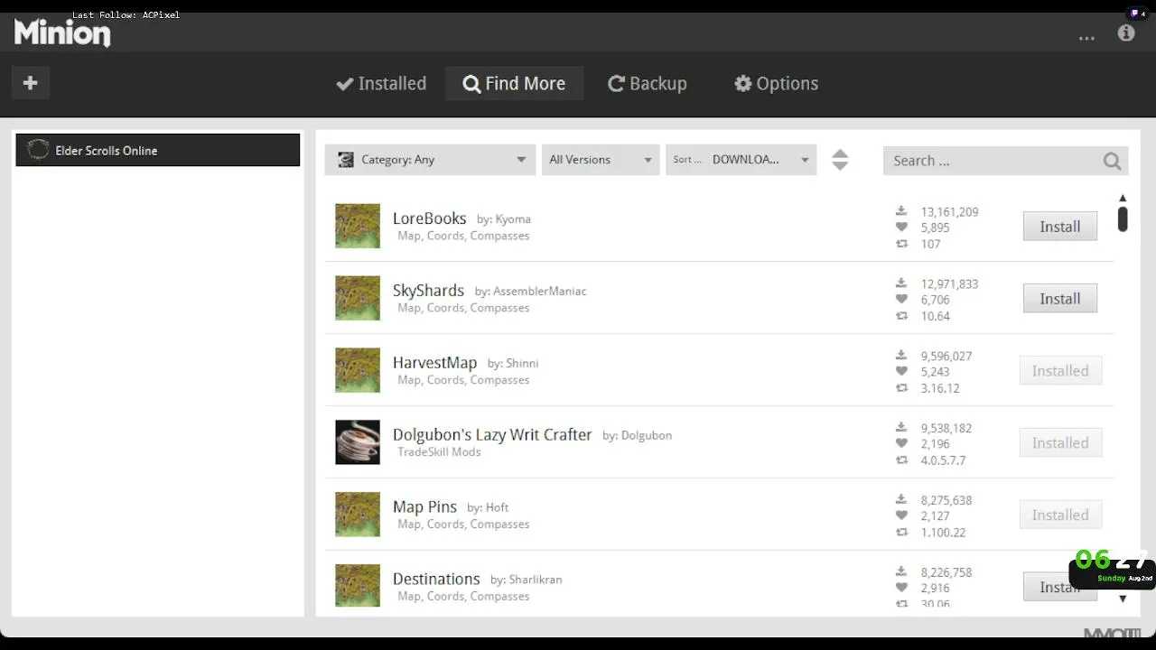This screenshot has height=650, width=1156.
Task: Open the three-dots overflow menu
Action: tap(1086, 38)
